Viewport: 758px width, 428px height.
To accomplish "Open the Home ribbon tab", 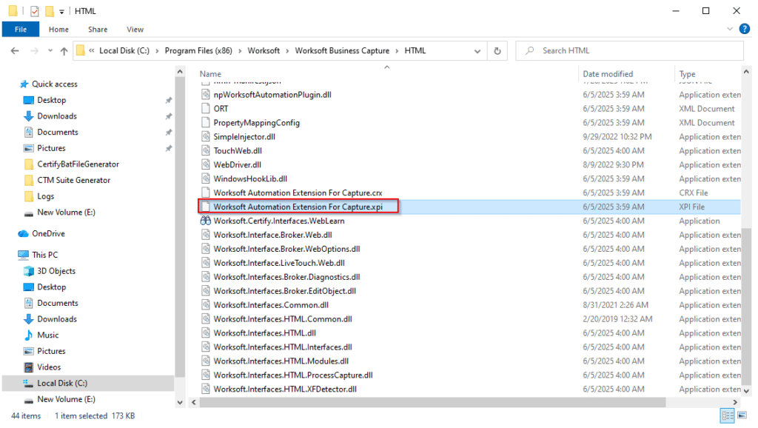I will [x=58, y=30].
